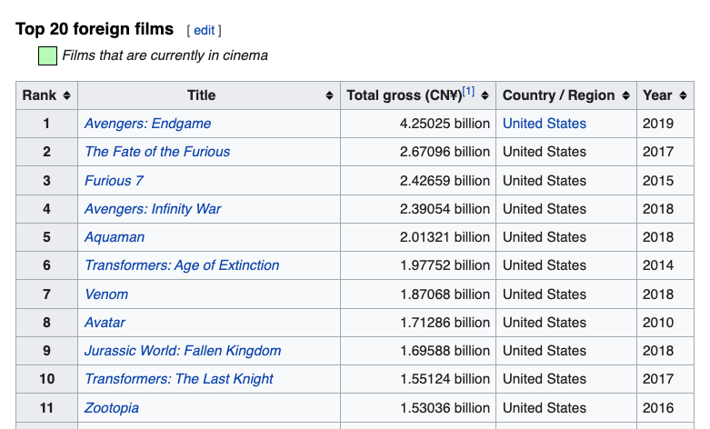Click the Title column header label
This screenshot has width=710, height=429.
tap(202, 95)
